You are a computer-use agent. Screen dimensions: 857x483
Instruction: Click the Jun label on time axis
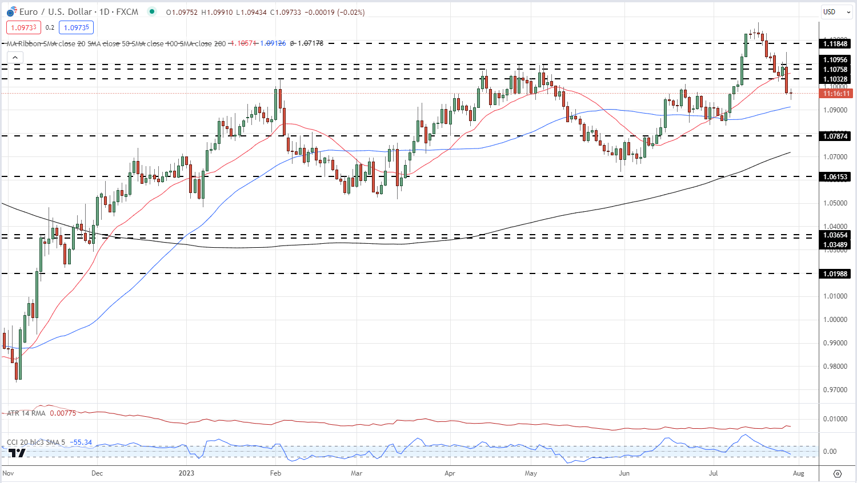624,473
